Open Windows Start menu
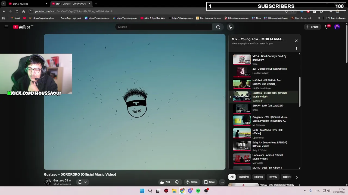This screenshot has width=348, height=195. pyautogui.click(x=142, y=191)
